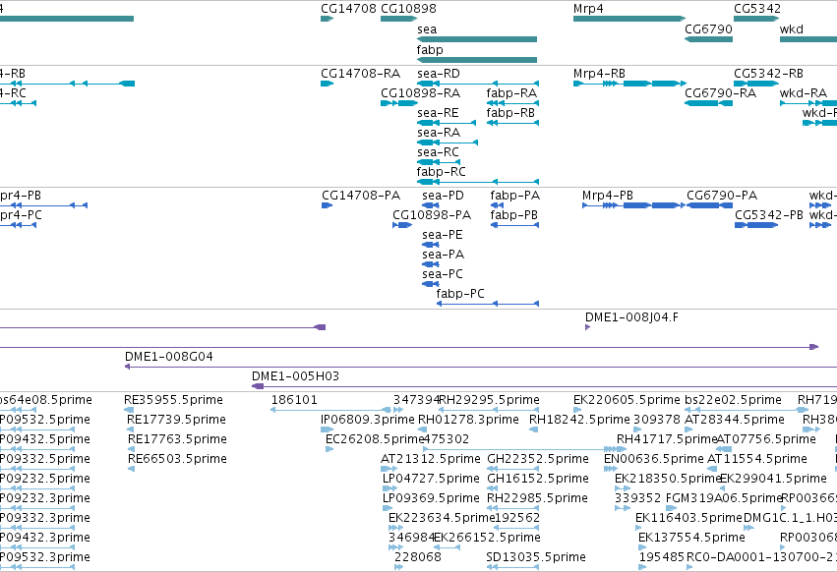Screen dimensions: 837x572
Task: Click the RE66503.5prime EST label
Action: click(x=177, y=459)
